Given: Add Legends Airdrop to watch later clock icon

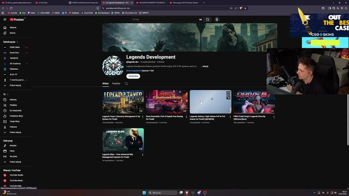Looking at the screenshot, I should tap(228, 93).
